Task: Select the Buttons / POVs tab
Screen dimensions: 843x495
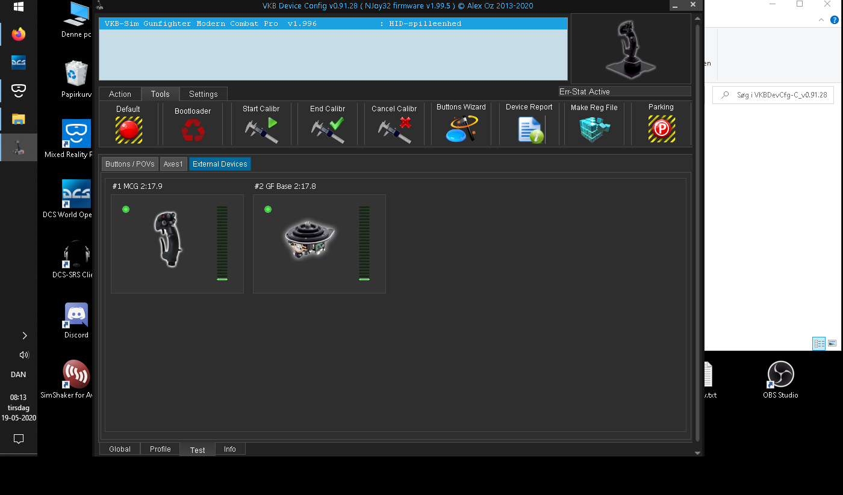Action: 129,164
